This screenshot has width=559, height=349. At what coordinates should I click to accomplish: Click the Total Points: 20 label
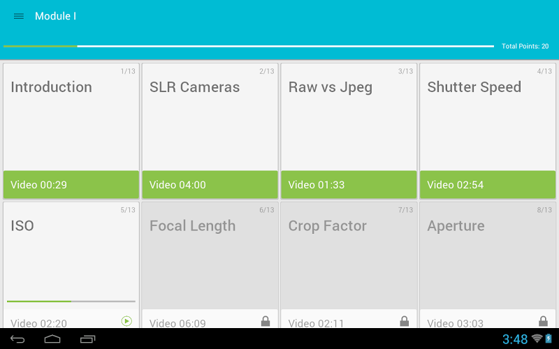[x=525, y=46]
